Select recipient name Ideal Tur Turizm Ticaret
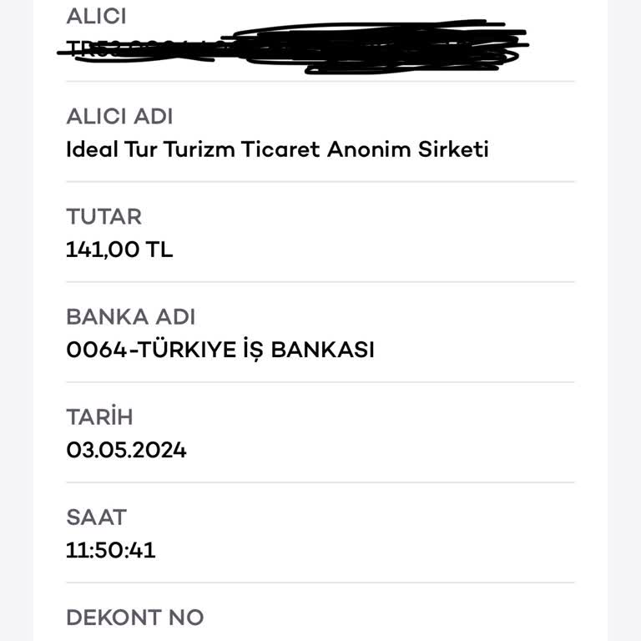 (x=276, y=149)
